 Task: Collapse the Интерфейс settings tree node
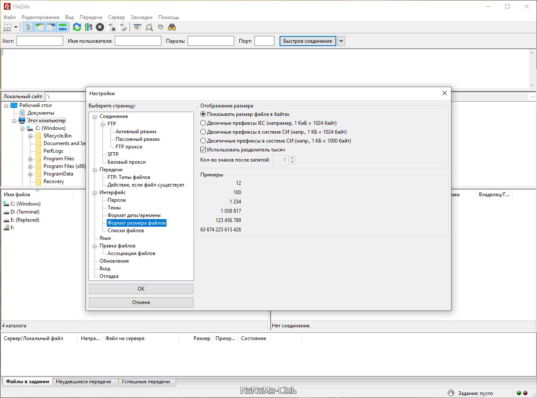click(95, 192)
